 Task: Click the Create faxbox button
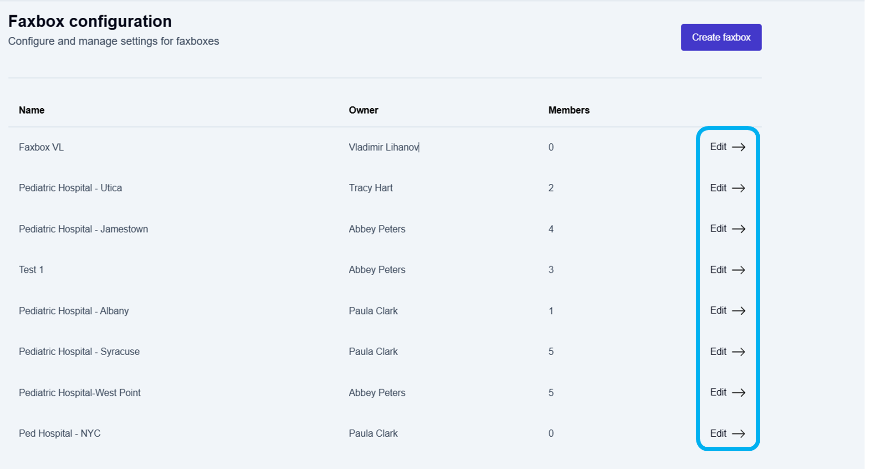click(721, 37)
